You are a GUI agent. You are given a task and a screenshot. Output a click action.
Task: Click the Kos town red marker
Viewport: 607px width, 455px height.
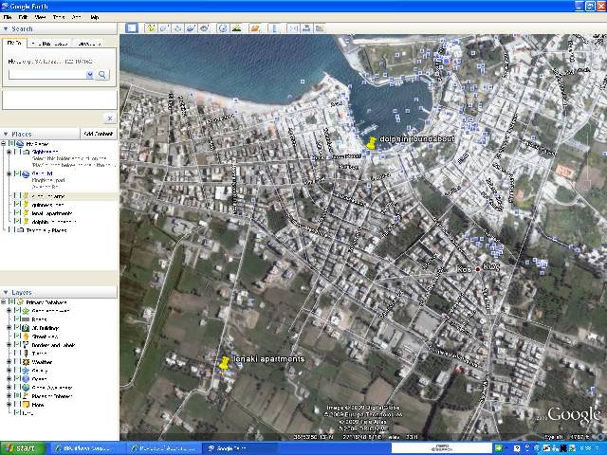[478, 269]
